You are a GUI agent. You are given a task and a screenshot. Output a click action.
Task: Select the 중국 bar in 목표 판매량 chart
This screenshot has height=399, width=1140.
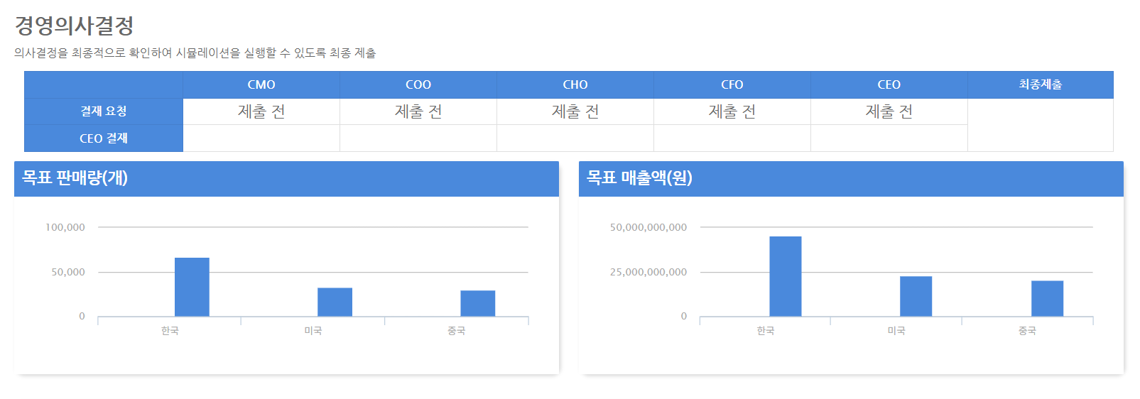[x=477, y=304]
